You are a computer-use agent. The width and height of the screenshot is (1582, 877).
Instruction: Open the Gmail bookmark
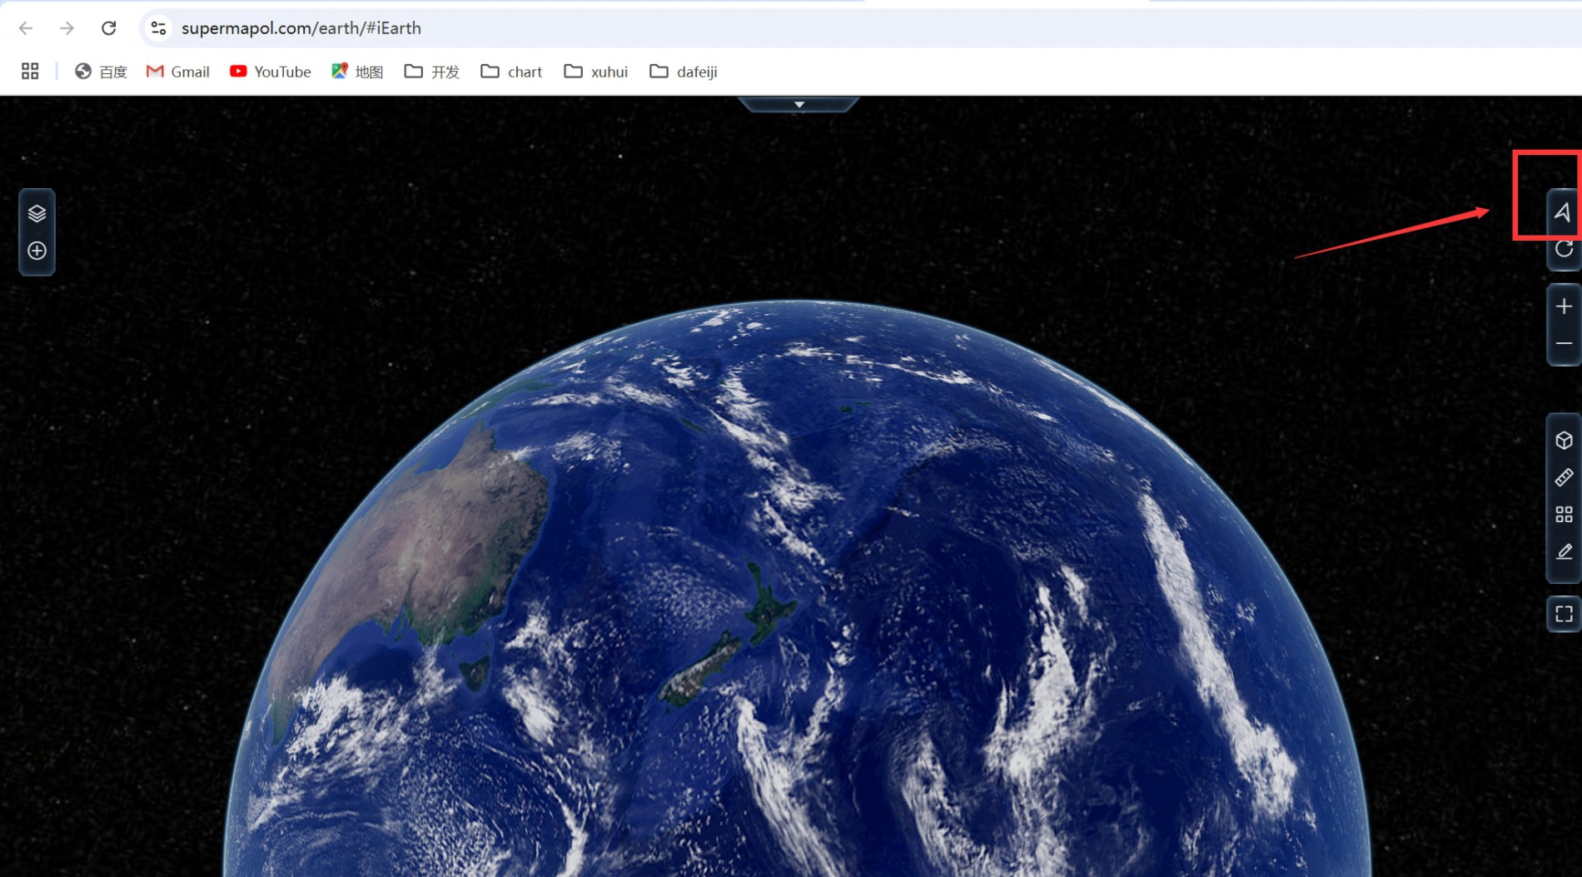click(177, 72)
